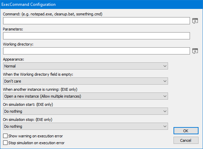203x149 pixels.
Task: Confirm settings with the OK button
Action: (x=186, y=131)
